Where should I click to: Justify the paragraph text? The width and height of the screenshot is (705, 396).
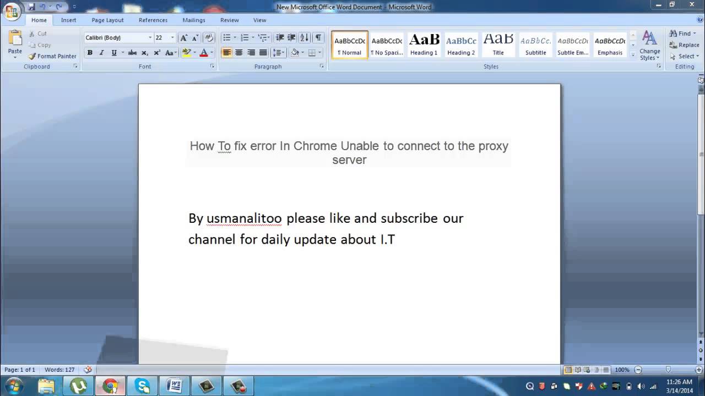(x=263, y=53)
